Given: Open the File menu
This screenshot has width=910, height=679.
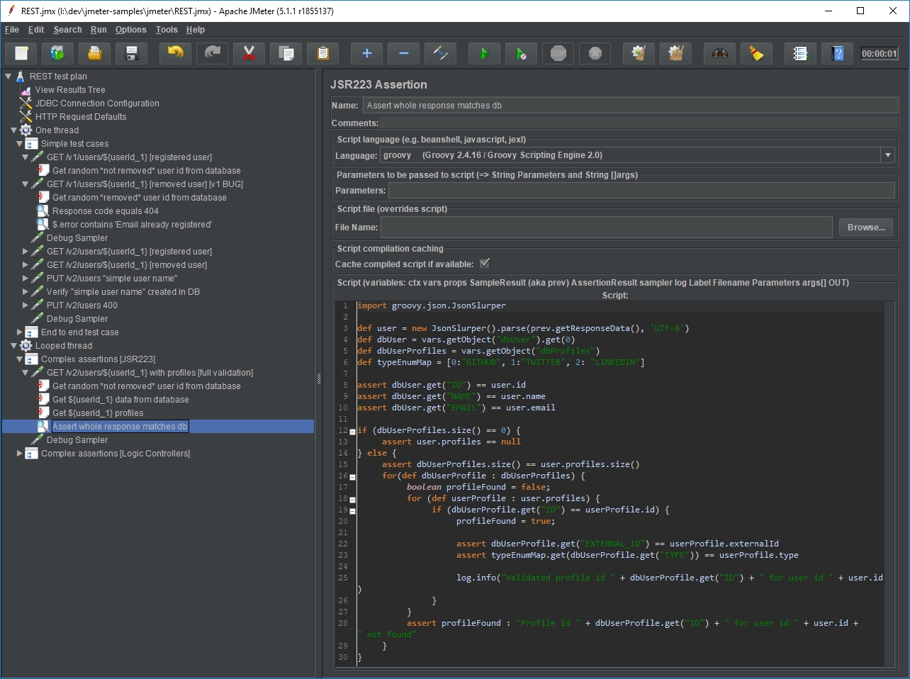Looking at the screenshot, I should tap(12, 30).
